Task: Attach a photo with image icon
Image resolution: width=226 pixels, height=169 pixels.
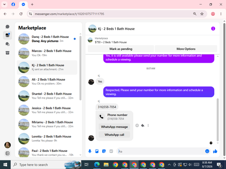Action: click(x=97, y=151)
